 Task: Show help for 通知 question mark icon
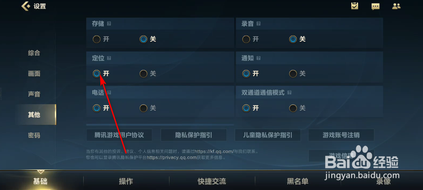point(258,58)
